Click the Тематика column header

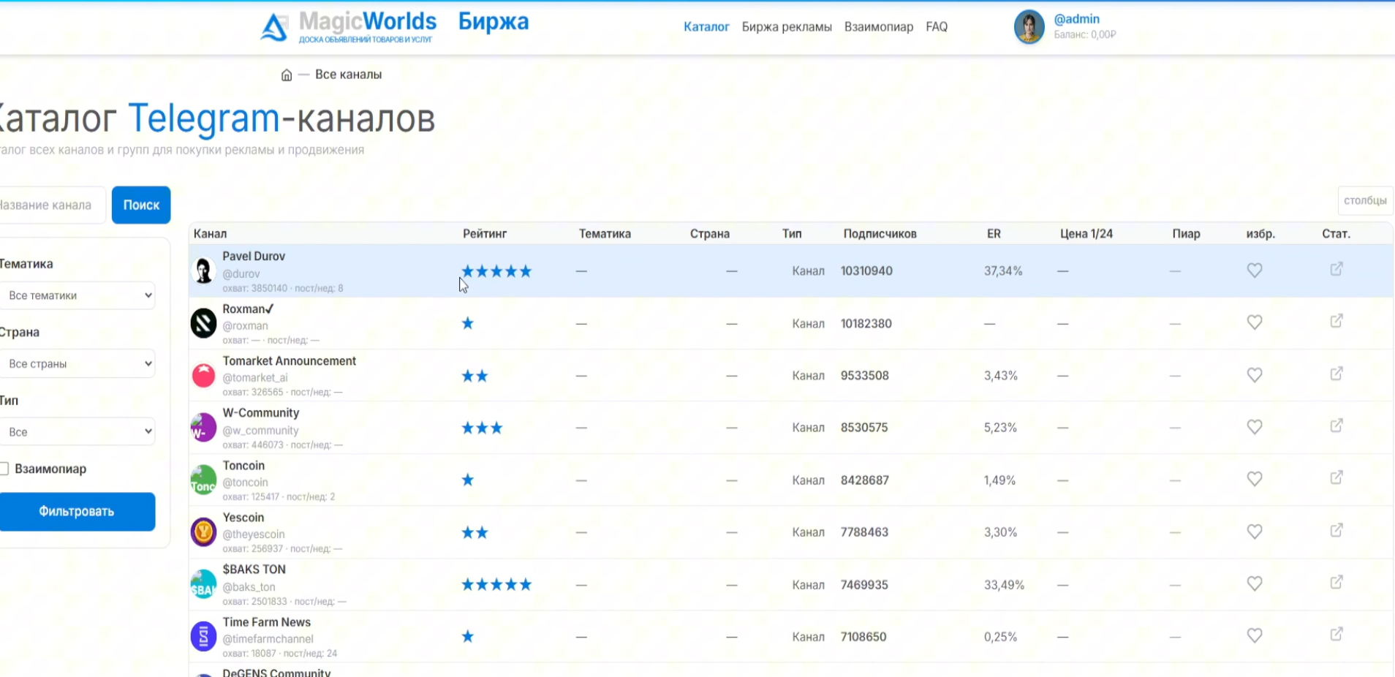605,234
